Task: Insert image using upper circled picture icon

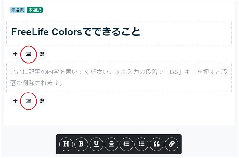Action: point(28,54)
